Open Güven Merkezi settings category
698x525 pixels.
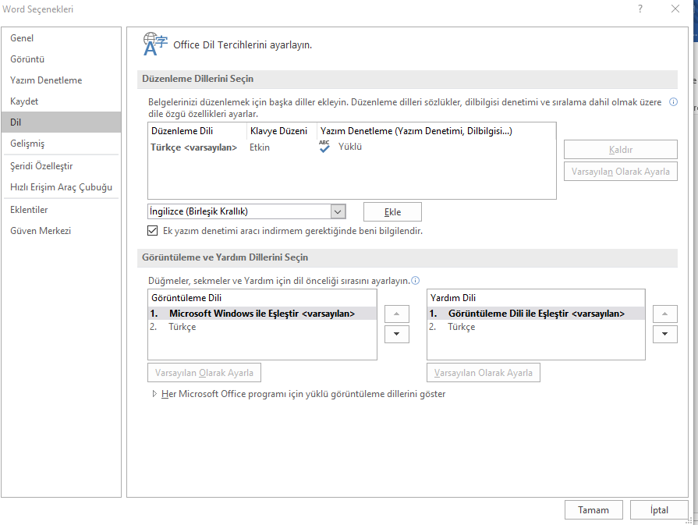tap(41, 231)
